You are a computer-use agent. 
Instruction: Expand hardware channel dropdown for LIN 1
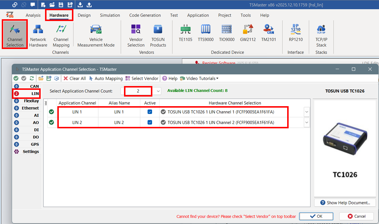click(307, 112)
